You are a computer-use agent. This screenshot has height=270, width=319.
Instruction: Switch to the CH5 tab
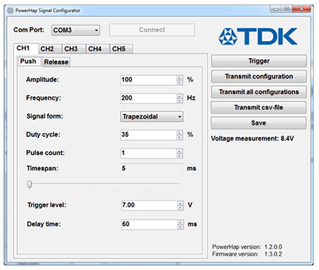coord(121,49)
